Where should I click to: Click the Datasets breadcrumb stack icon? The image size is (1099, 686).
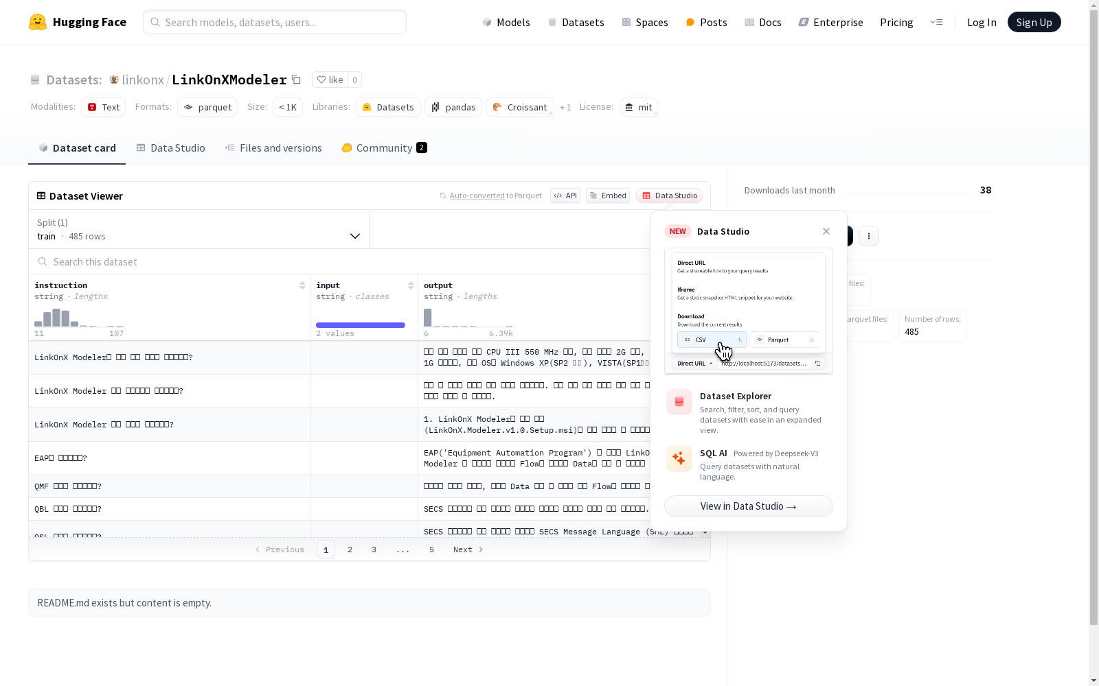pos(35,80)
